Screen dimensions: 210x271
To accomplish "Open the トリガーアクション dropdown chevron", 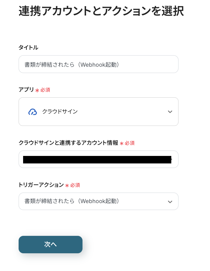I will 170,201.
